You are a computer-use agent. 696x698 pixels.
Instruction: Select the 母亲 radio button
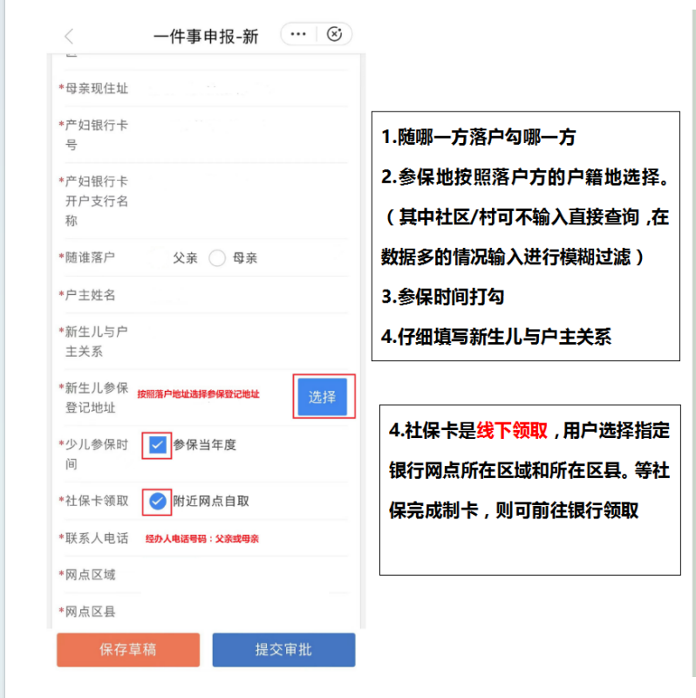pos(217,258)
